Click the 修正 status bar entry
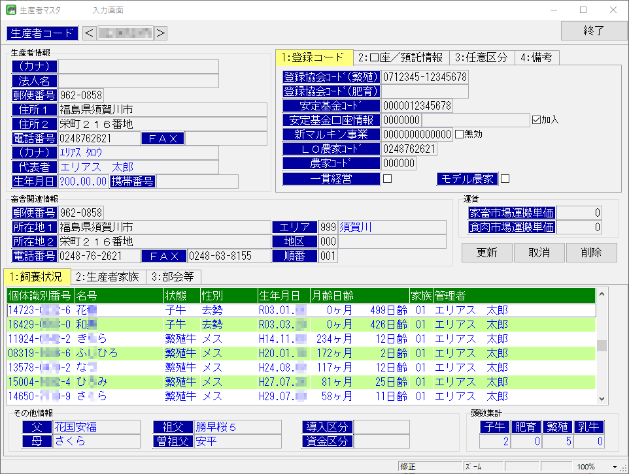The width and height of the screenshot is (629, 474). (x=430, y=467)
